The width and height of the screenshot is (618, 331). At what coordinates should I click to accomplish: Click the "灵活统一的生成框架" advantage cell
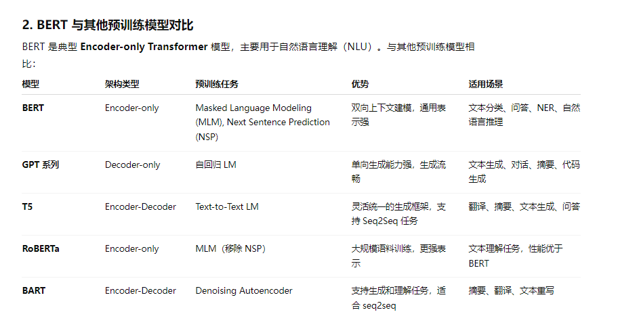pyautogui.click(x=398, y=214)
